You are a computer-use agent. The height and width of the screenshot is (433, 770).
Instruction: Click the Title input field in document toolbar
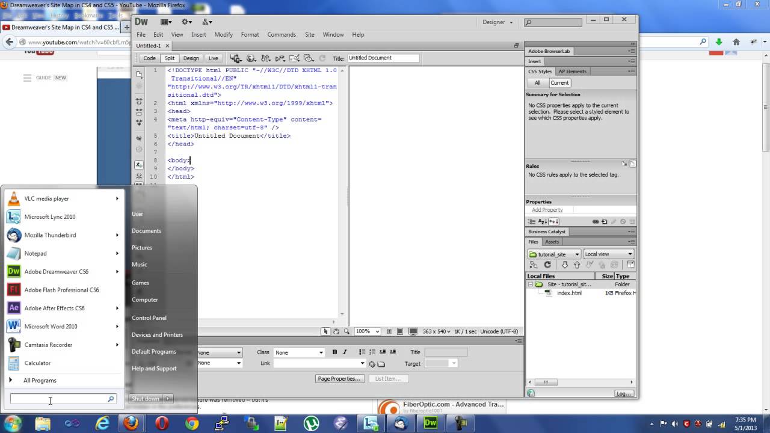click(383, 58)
